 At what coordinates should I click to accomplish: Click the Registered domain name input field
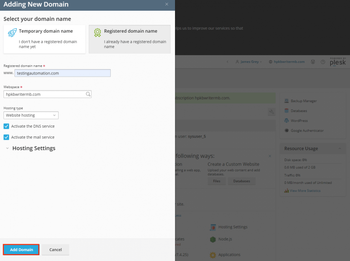tap(62, 73)
